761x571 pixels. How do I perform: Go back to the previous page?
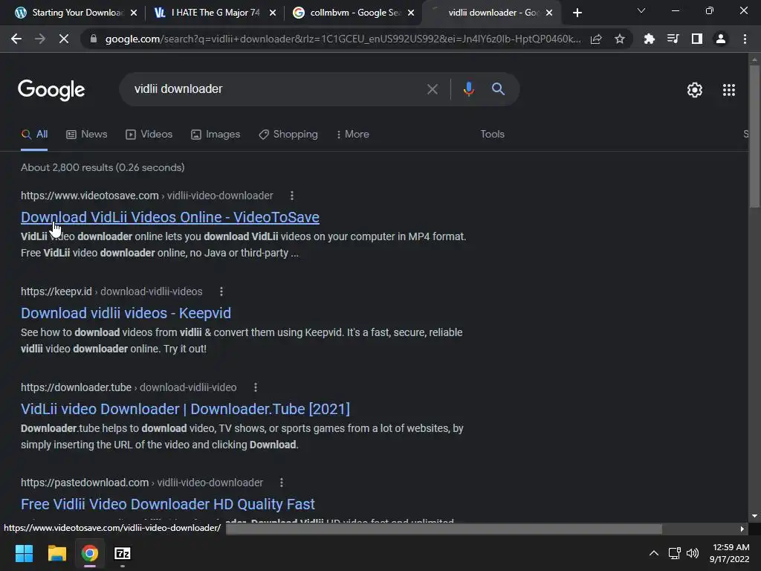(16, 39)
